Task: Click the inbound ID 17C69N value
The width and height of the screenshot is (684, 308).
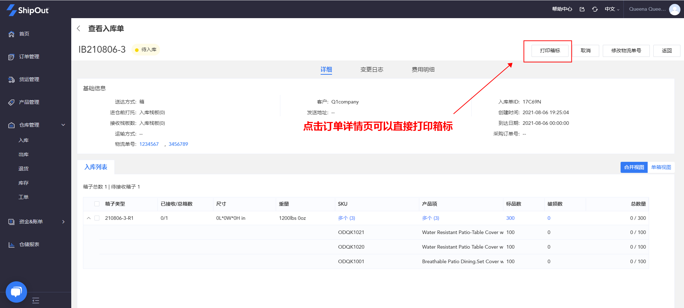Action: pos(532,102)
